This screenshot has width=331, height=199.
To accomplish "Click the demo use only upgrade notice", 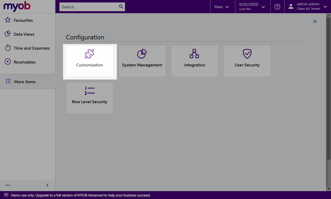I will 81,195.
